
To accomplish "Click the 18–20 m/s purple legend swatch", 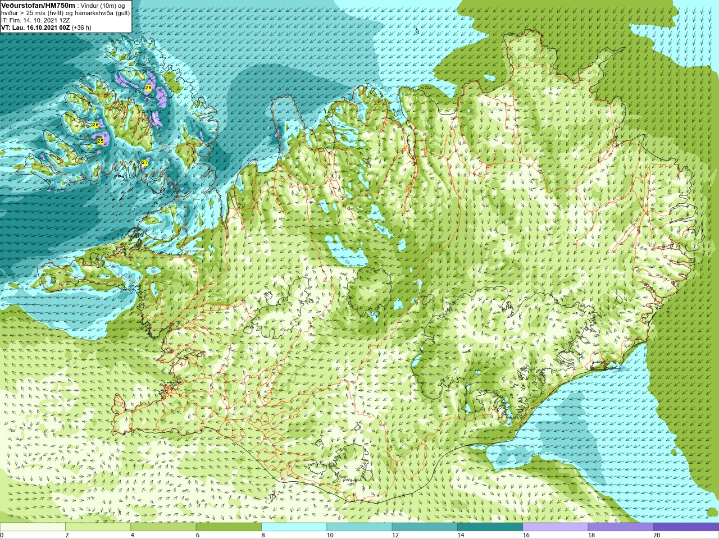I will [621, 527].
